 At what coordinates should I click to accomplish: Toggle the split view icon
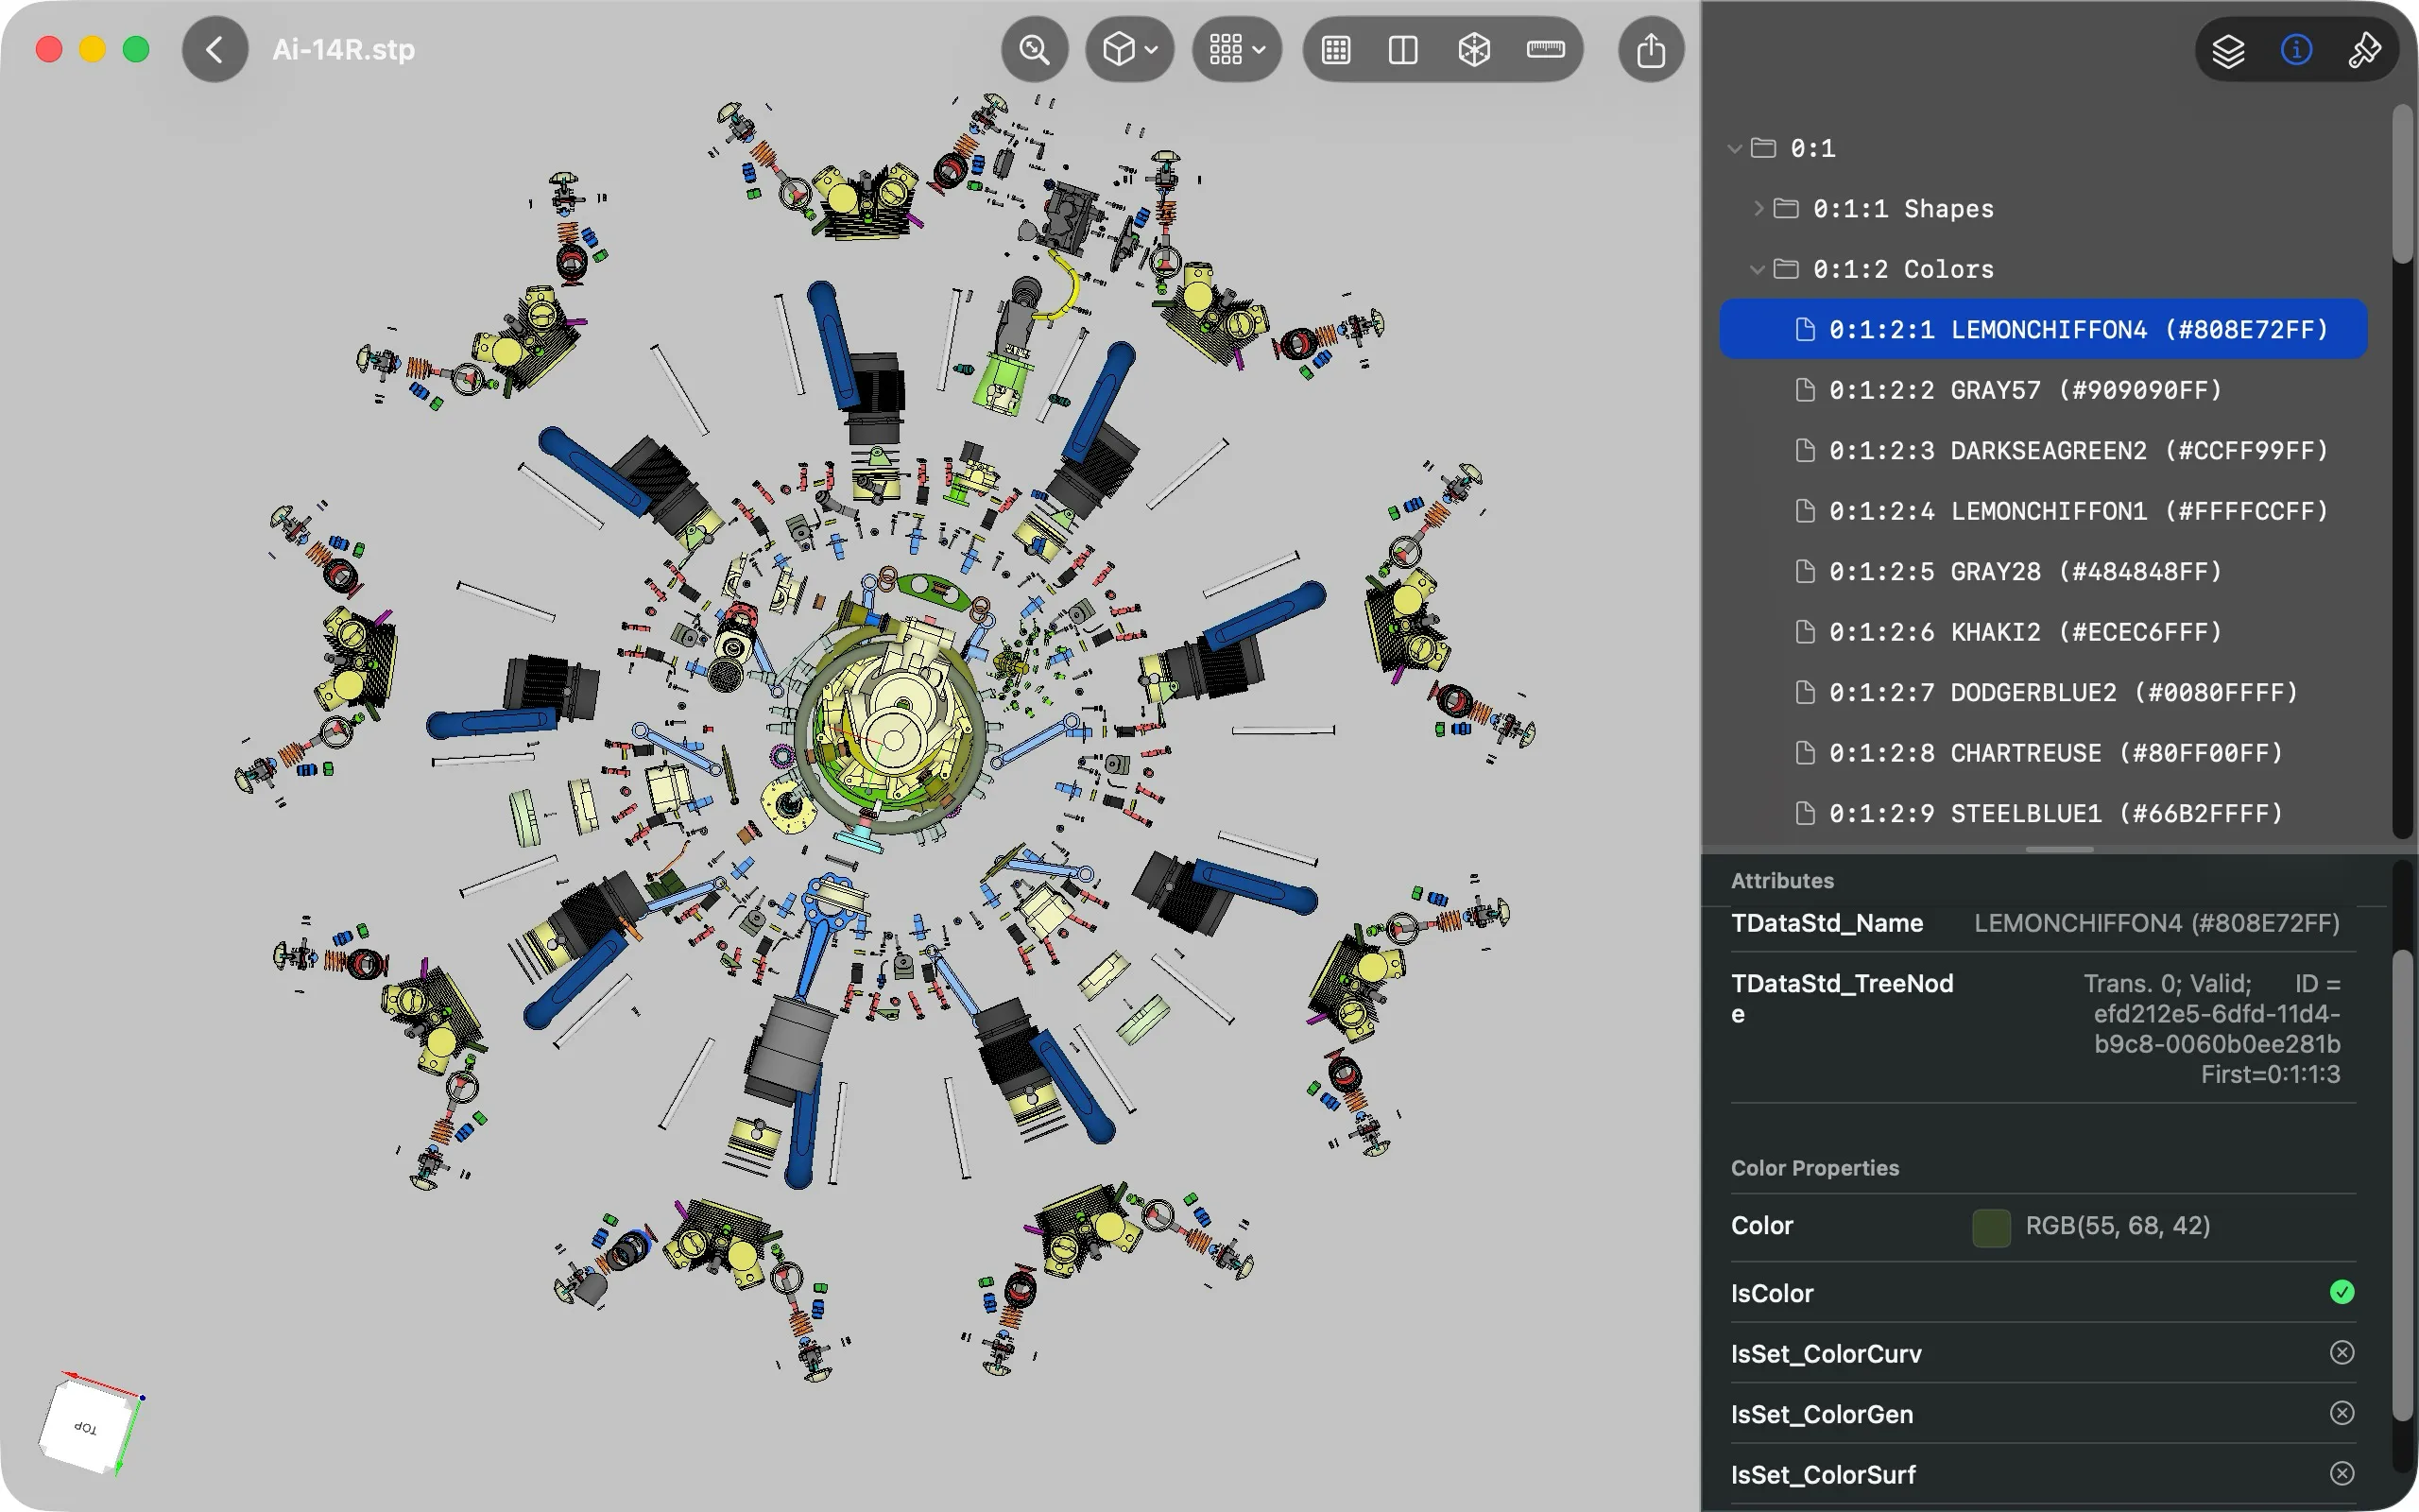tap(1403, 50)
